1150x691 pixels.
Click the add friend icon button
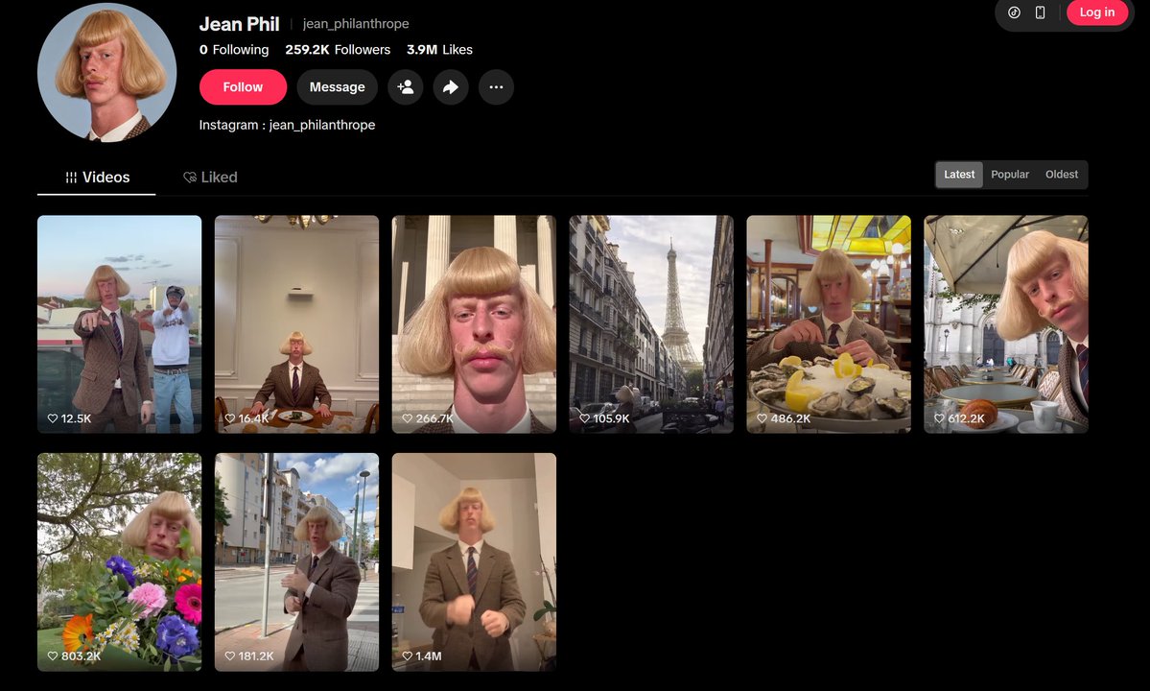point(406,87)
